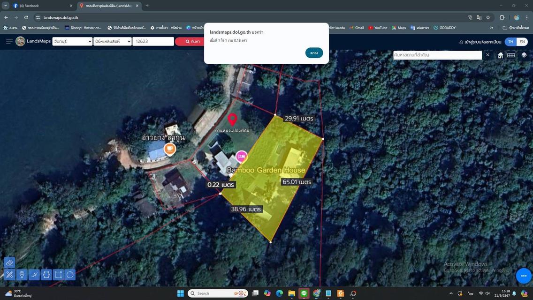Click the 0.22 meter edge label
Image resolution: width=533 pixels, height=300 pixels.
pos(221,185)
